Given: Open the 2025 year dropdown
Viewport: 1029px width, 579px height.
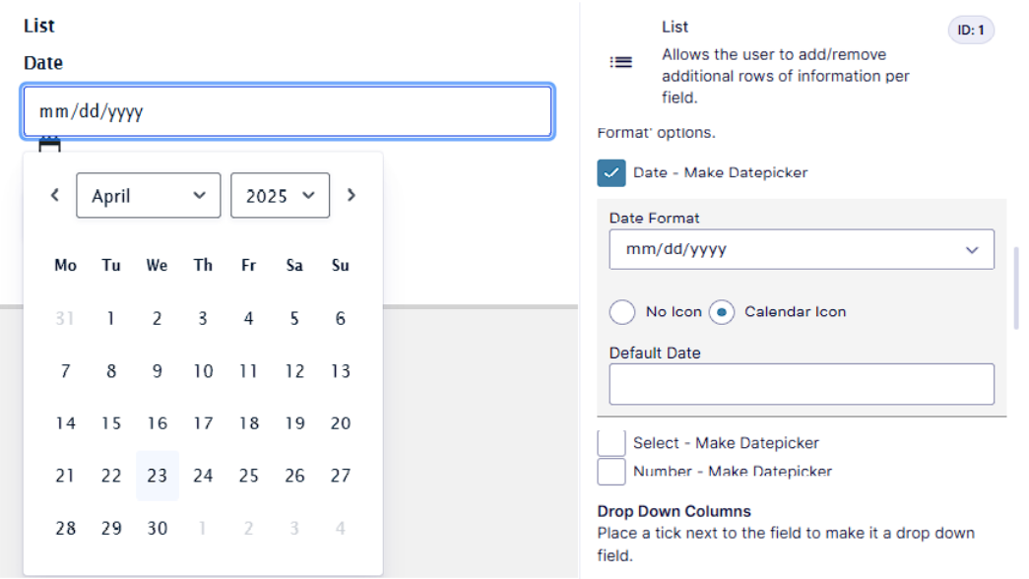Looking at the screenshot, I should tap(281, 196).
